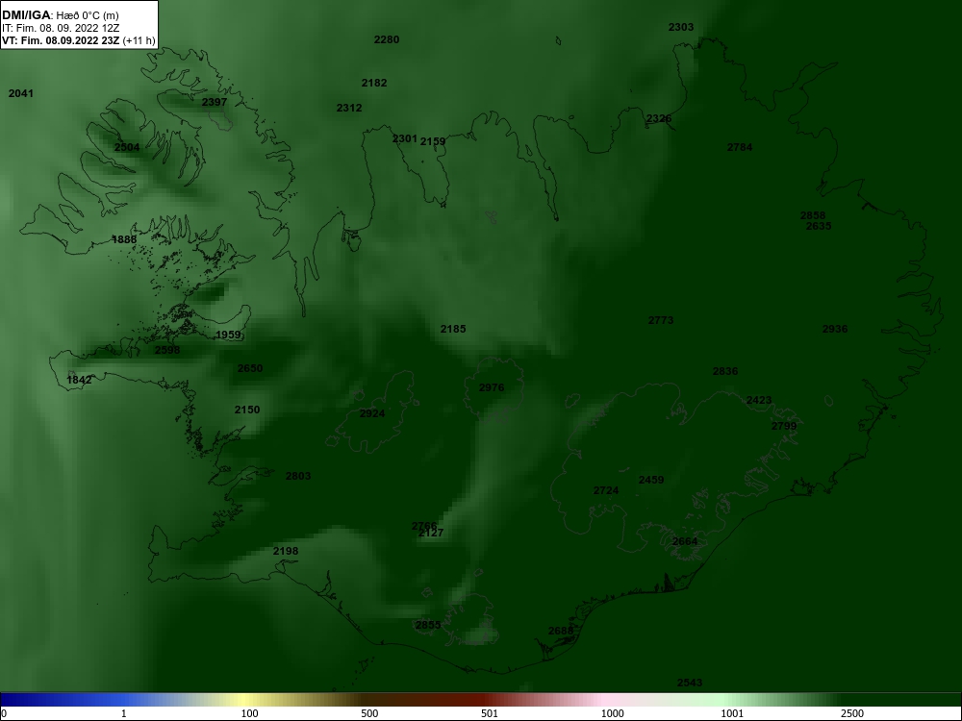The height and width of the screenshot is (721, 962).
Task: Click the 2855 height value
Action: click(428, 626)
